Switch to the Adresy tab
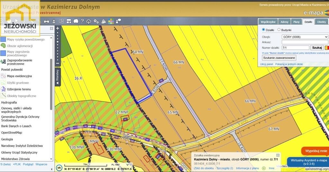The image size is (329, 172). pyautogui.click(x=284, y=22)
